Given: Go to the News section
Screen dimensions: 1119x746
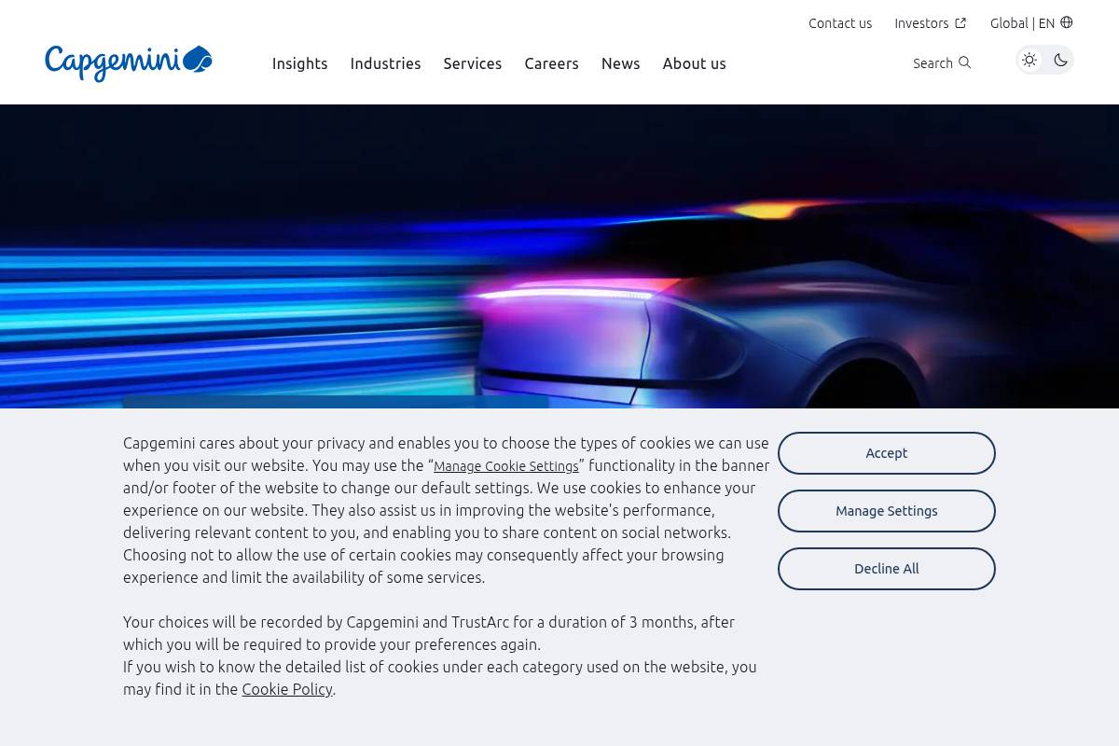Looking at the screenshot, I should click(621, 63).
